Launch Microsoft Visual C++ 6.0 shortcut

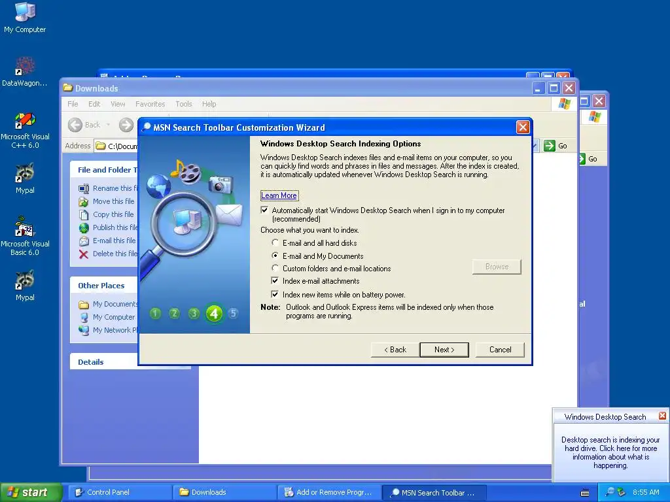coord(25,130)
